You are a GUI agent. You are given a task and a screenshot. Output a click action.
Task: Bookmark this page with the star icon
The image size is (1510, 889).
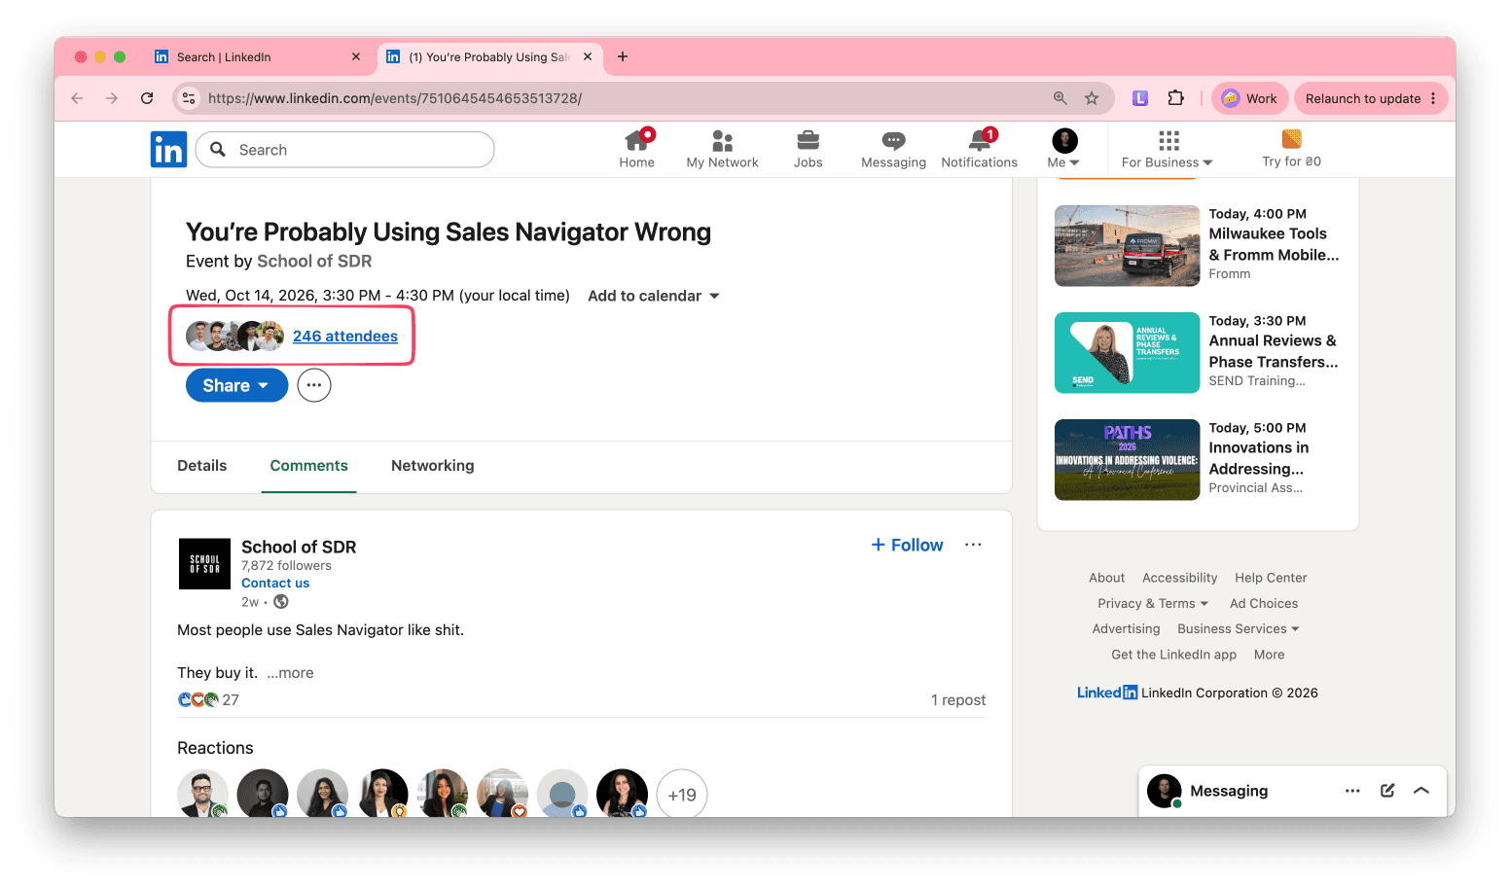pyautogui.click(x=1092, y=98)
